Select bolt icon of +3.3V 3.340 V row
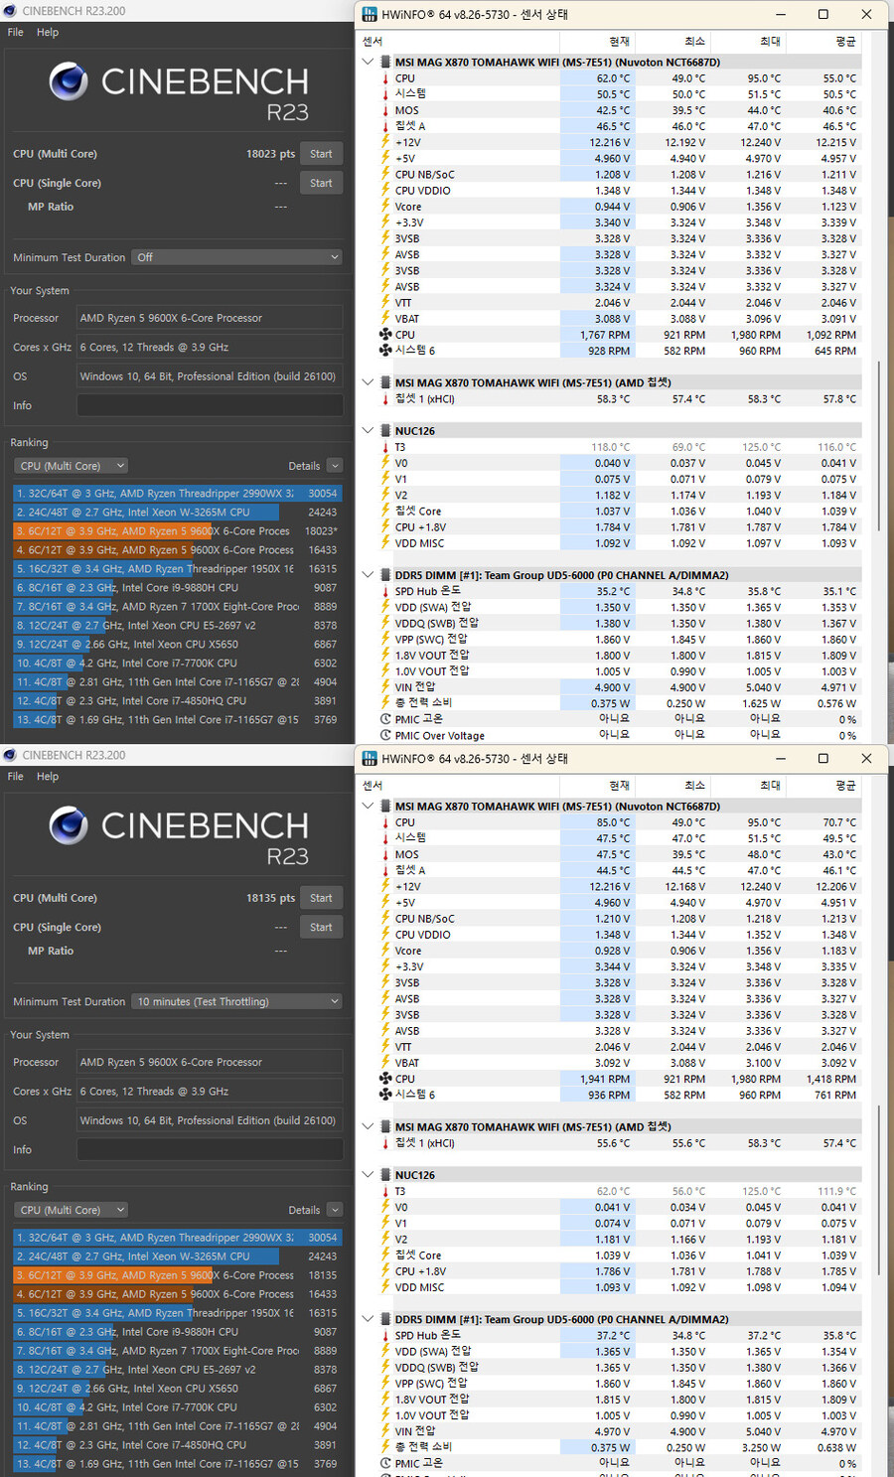Screen dimensions: 894x1477 [x=385, y=222]
